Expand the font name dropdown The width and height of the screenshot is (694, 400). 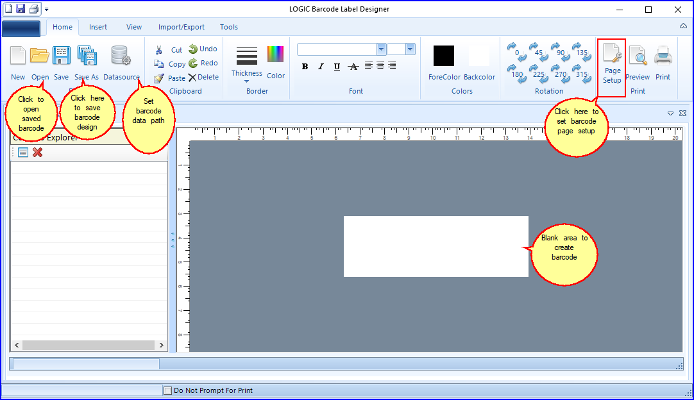381,49
